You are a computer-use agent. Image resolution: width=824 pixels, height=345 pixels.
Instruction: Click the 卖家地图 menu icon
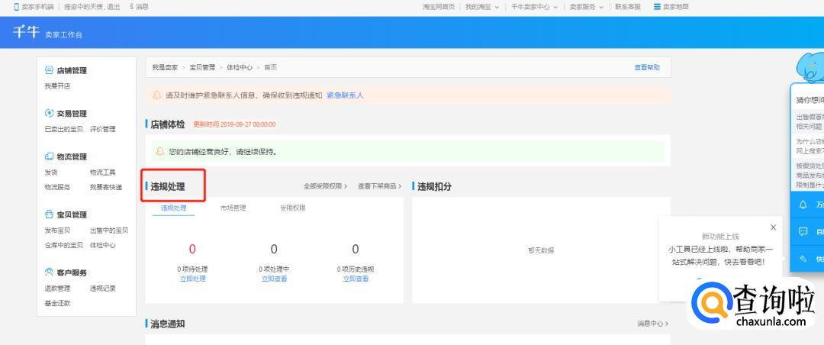pyautogui.click(x=657, y=7)
